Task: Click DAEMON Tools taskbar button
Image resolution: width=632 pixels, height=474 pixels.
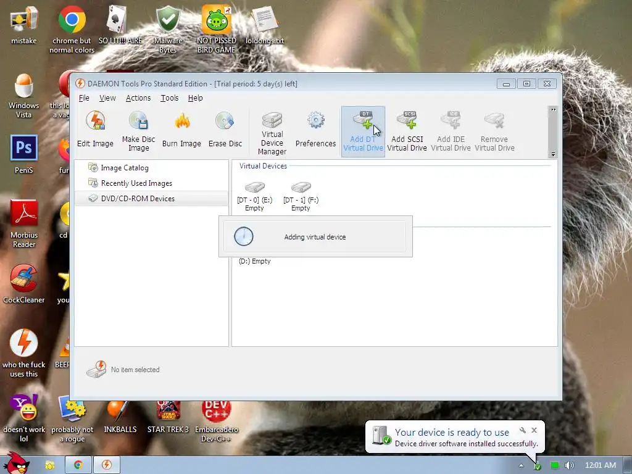Action: pyautogui.click(x=106, y=465)
